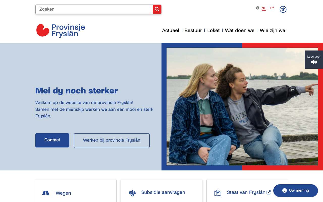Click the map icon beside Staat van Fryslân
The height and width of the screenshot is (202, 323).
pos(218,193)
